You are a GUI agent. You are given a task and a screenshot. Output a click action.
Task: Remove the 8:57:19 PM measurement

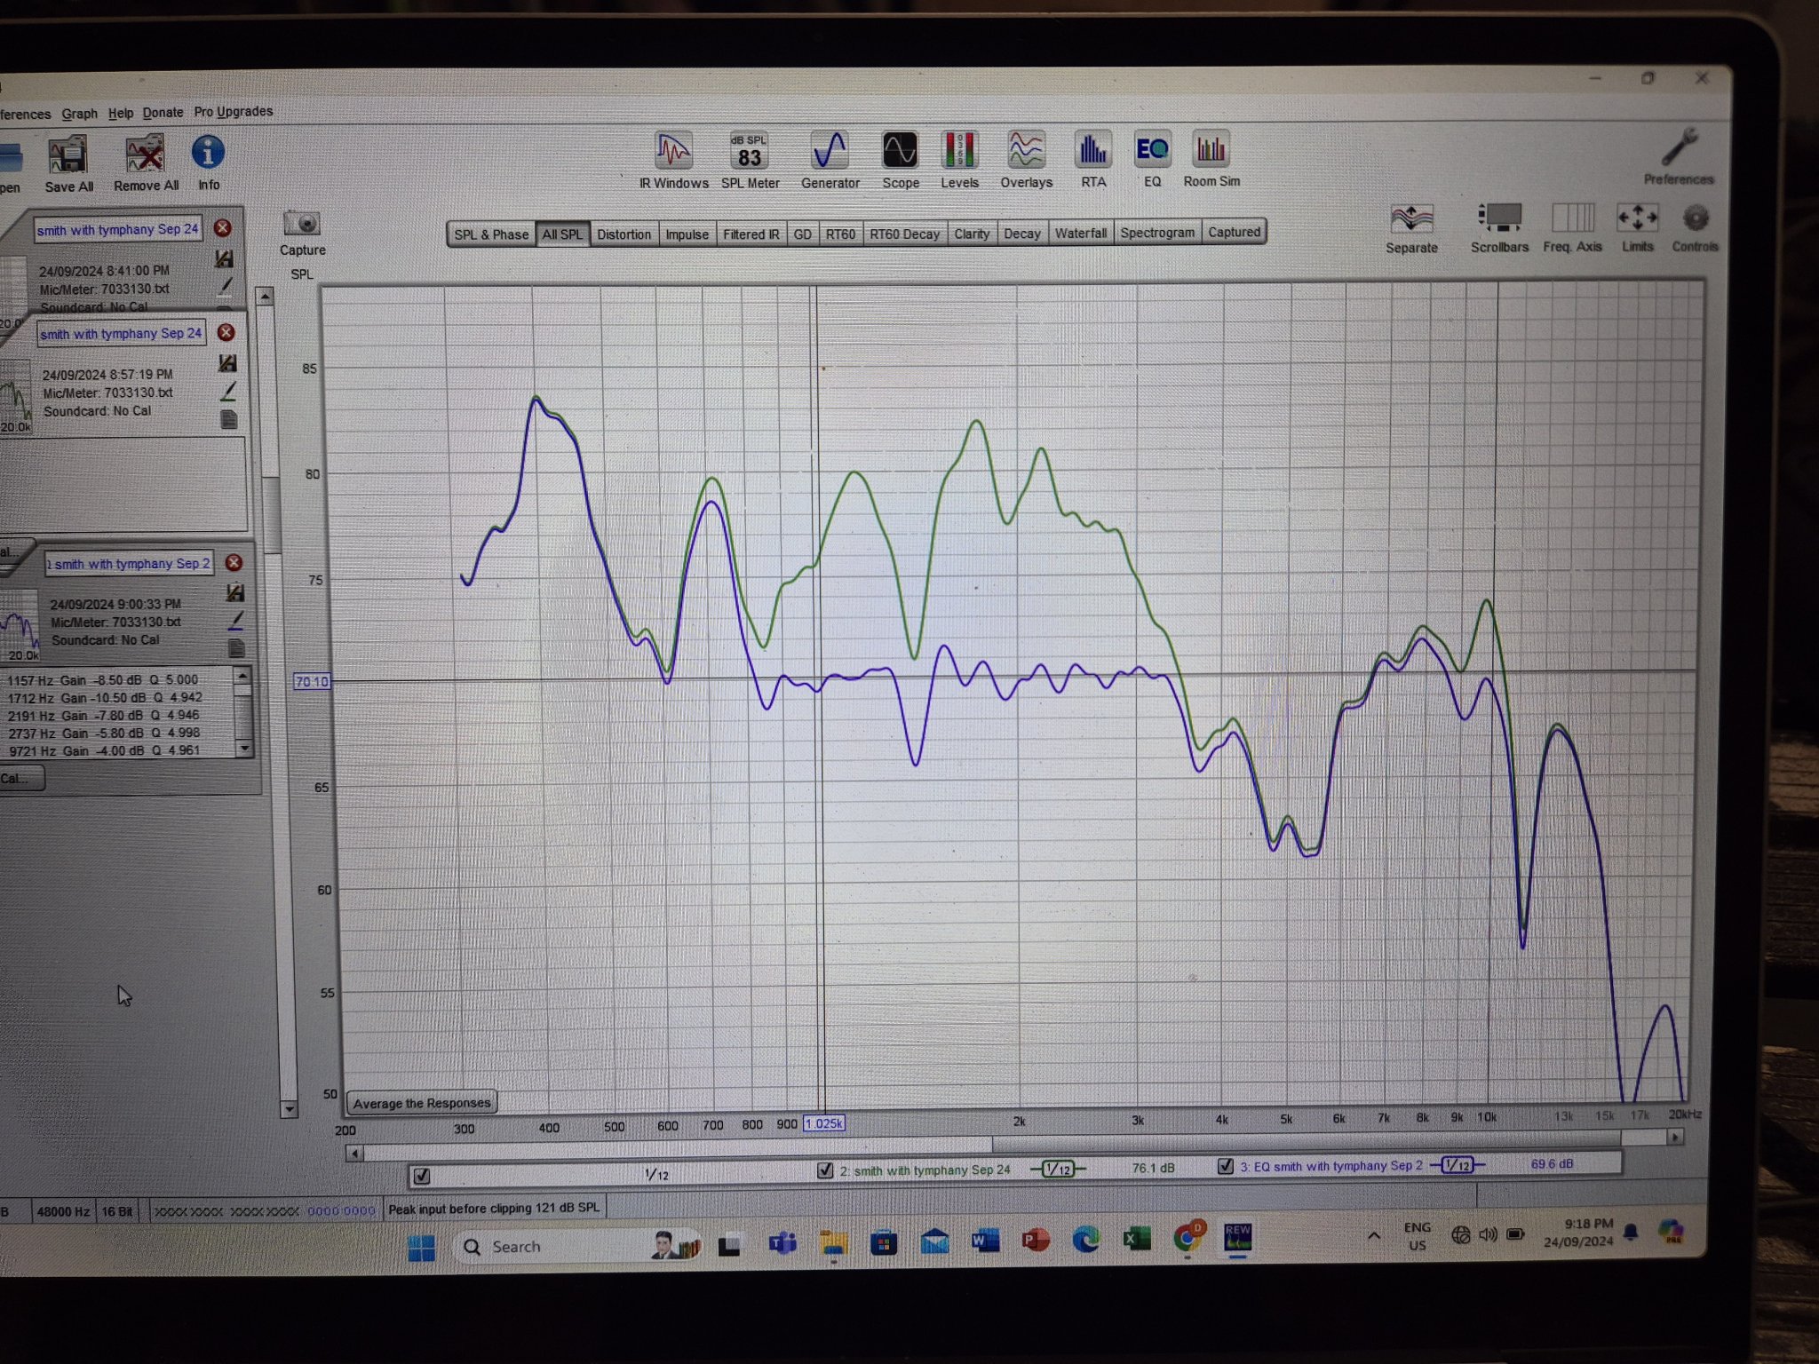tap(226, 332)
